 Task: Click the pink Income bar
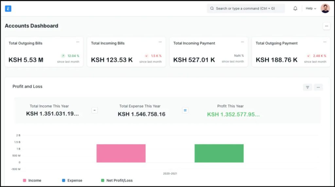click(x=121, y=153)
